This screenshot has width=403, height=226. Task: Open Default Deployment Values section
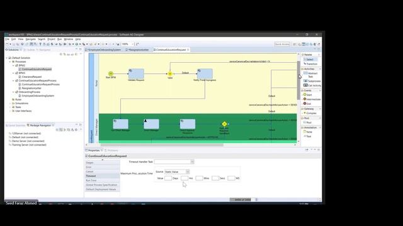point(102,190)
